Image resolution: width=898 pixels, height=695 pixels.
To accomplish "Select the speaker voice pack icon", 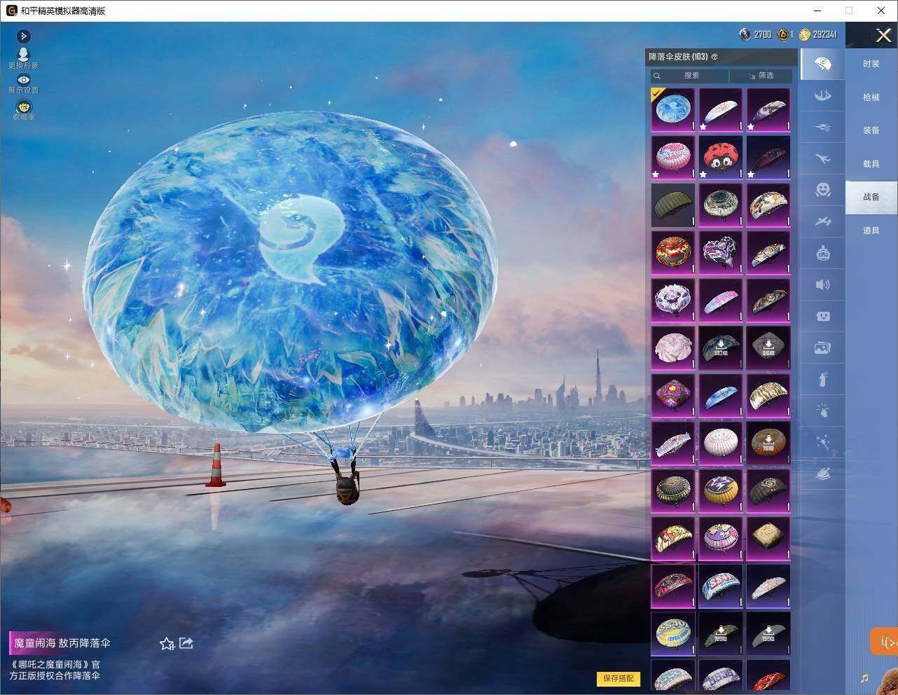I will tap(822, 284).
